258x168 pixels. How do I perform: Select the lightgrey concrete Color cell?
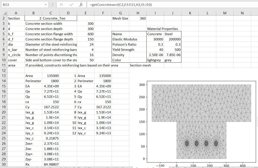click(x=155, y=60)
